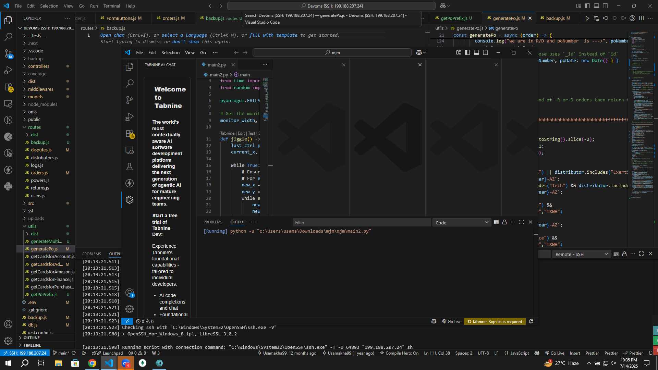Toggle Primary Side Bar in the main title bar
The image size is (658, 370).
(x=587, y=6)
